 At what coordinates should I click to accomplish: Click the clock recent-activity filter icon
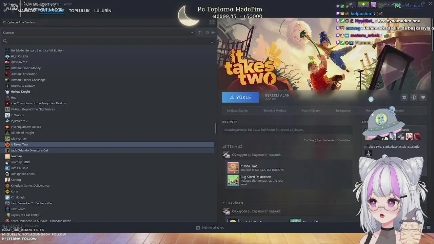click(x=207, y=33)
